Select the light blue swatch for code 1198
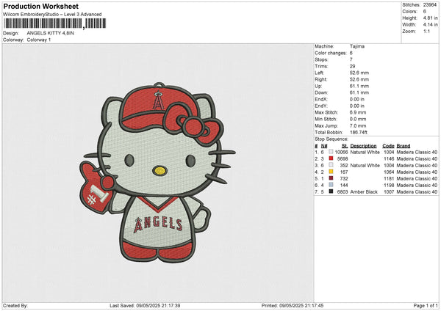This screenshot has width=441, height=311. [x=331, y=185]
